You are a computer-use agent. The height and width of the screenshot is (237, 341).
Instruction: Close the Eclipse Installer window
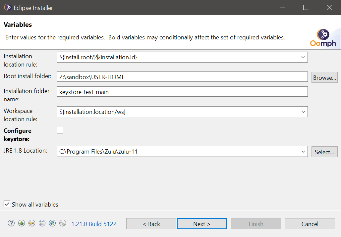[329, 8]
